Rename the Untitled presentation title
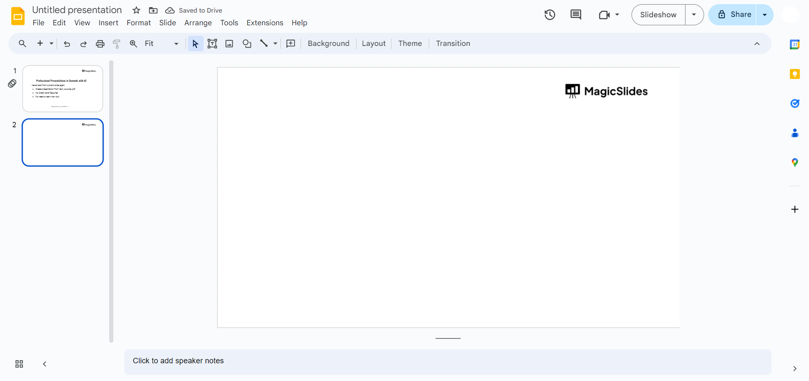The image size is (809, 381). [77, 10]
